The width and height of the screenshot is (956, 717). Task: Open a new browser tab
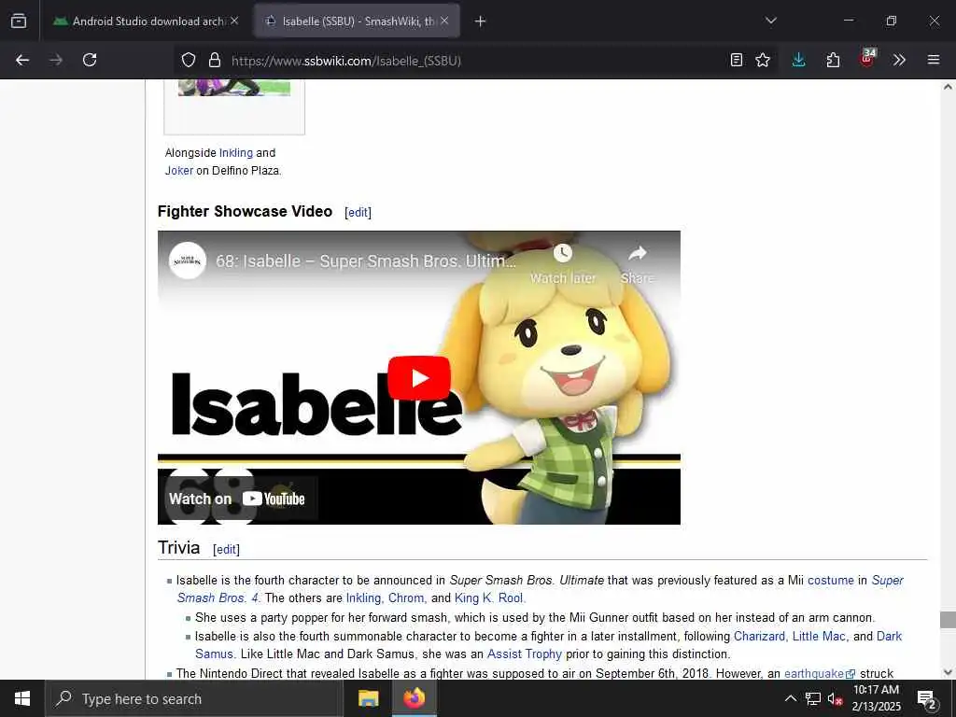(481, 21)
